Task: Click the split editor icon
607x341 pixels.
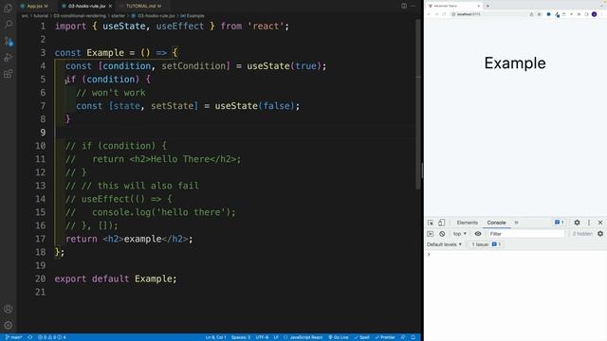Action: [x=404, y=6]
